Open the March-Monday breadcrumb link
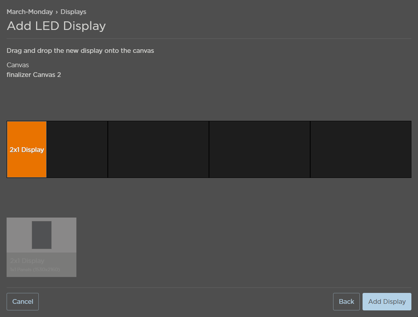This screenshot has width=418, height=317. (x=29, y=12)
